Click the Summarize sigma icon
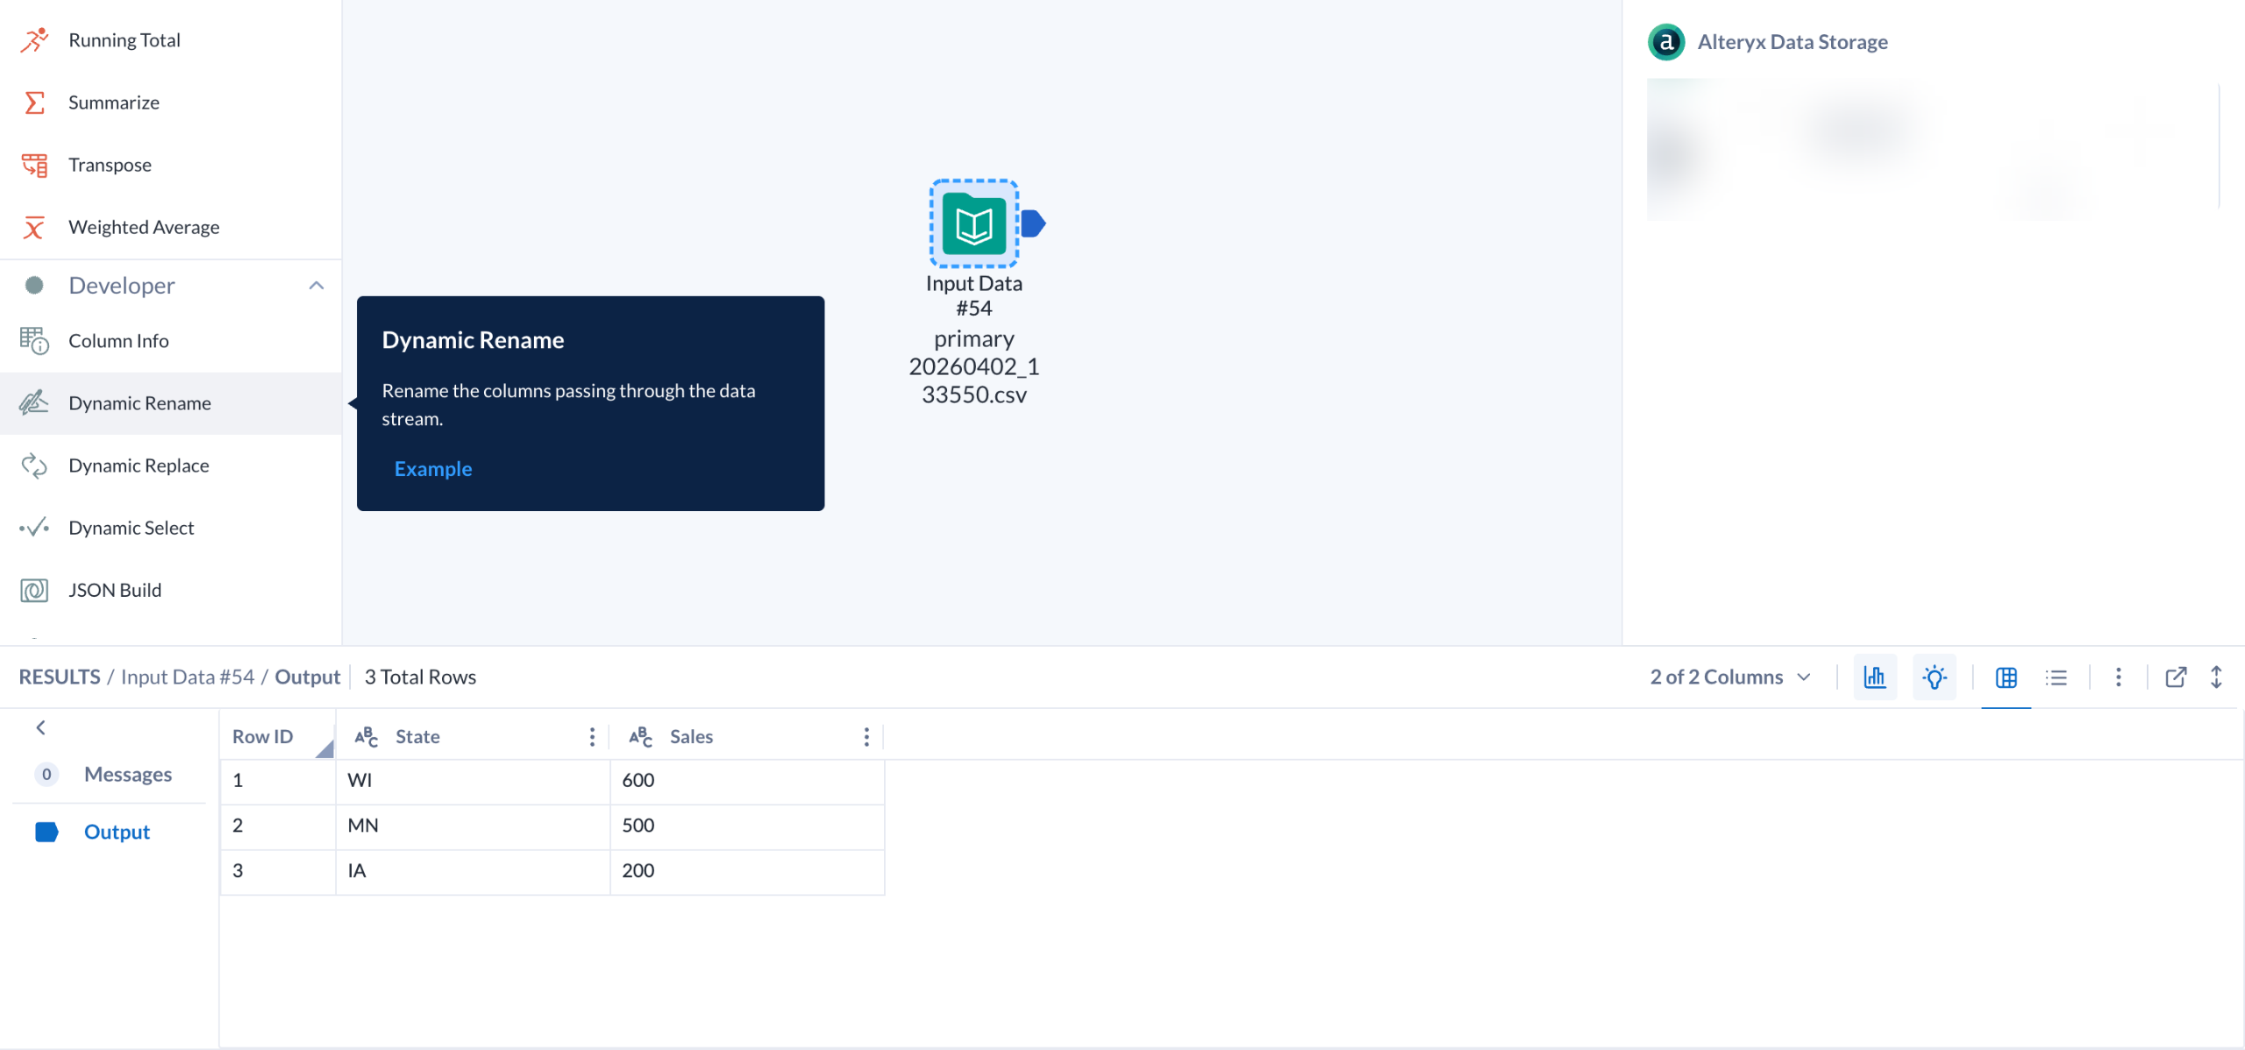 pyautogui.click(x=34, y=103)
